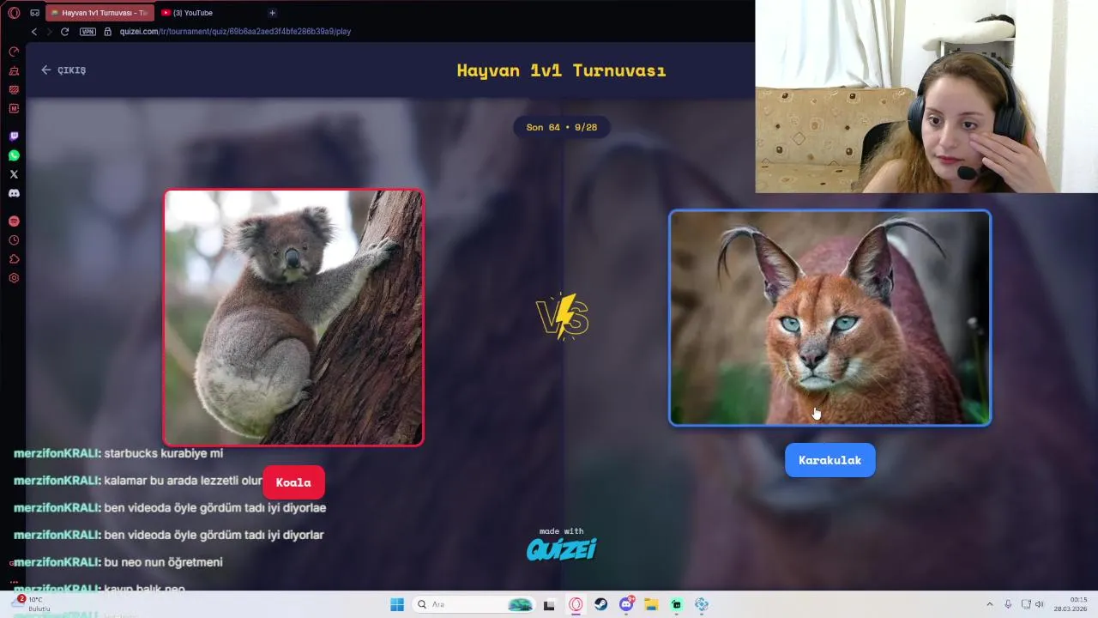Open Steam from taskbar
This screenshot has height=618, width=1098.
[x=601, y=604]
